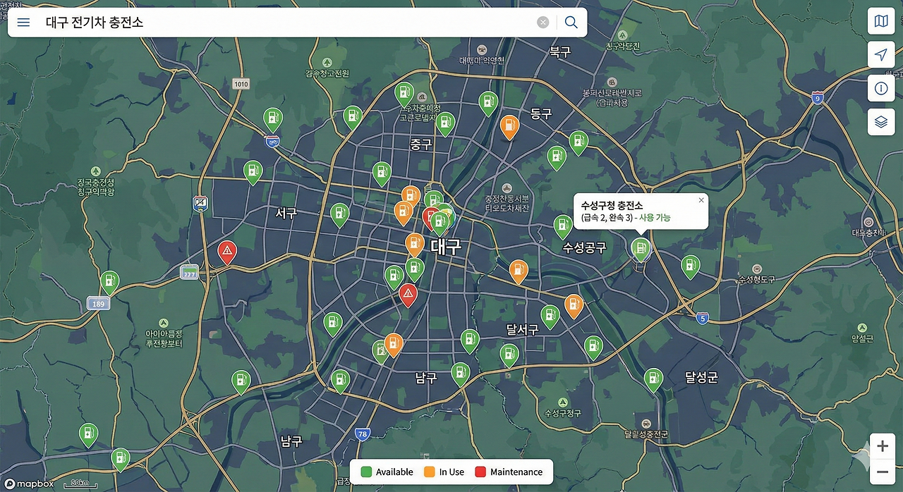Click the 김종청고전원 park icon
The height and width of the screenshot is (492, 903).
(x=327, y=62)
